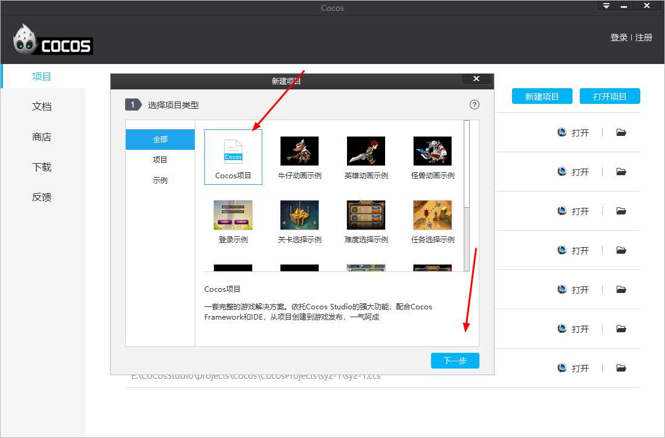Pick the 登录示例 thumbnail
Viewport: 665px width, 438px height.
[233, 215]
